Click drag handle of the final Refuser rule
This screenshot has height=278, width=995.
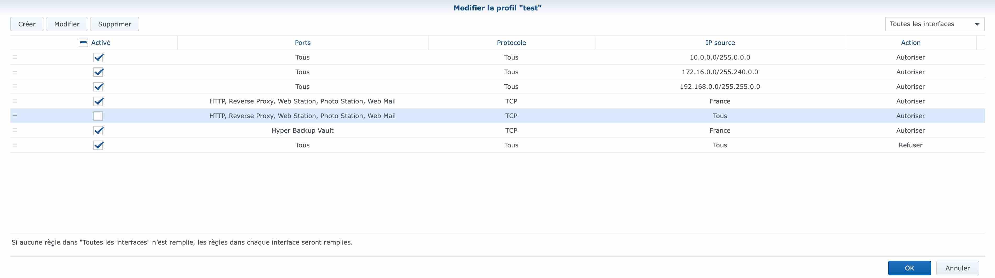click(x=15, y=145)
